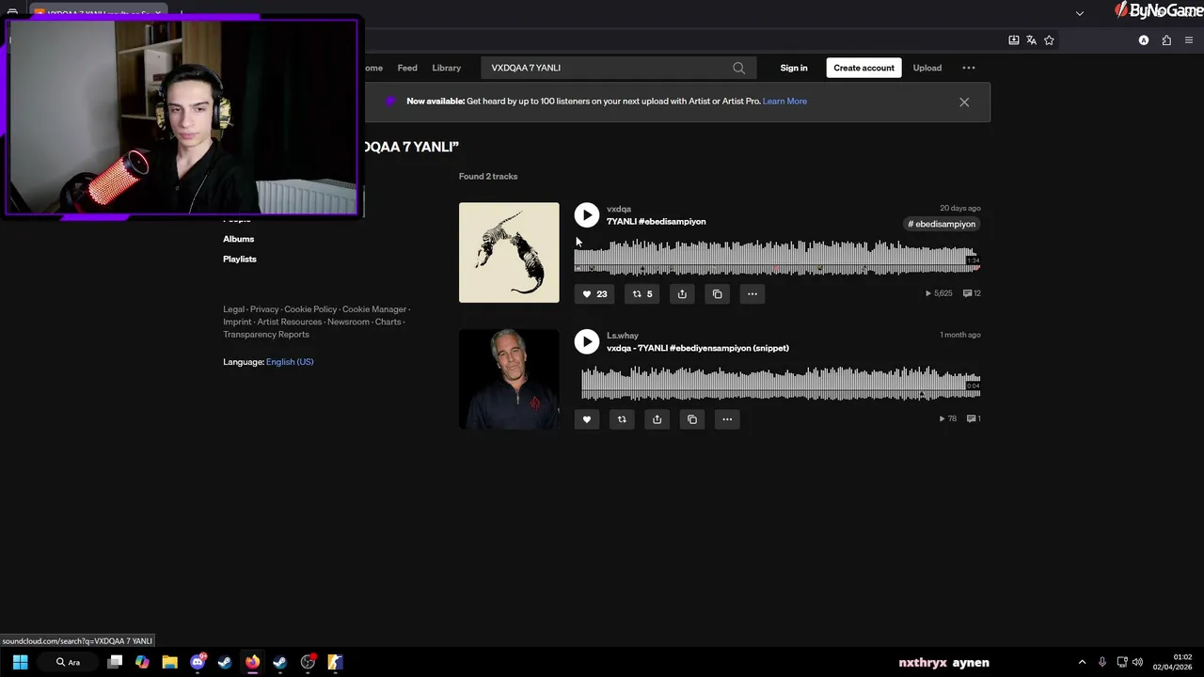
Task: Open the l.s.whay artist profile link
Action: [x=623, y=336]
